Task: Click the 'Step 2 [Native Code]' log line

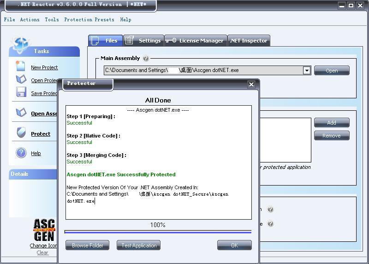Action: coord(94,136)
